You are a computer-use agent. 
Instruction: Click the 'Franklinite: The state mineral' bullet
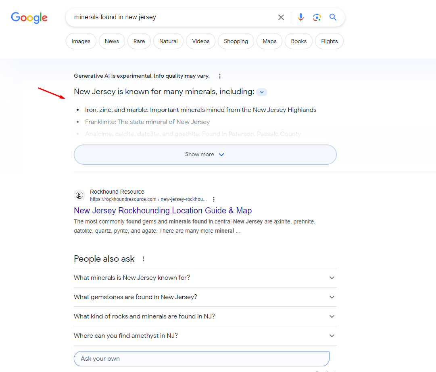click(x=147, y=122)
